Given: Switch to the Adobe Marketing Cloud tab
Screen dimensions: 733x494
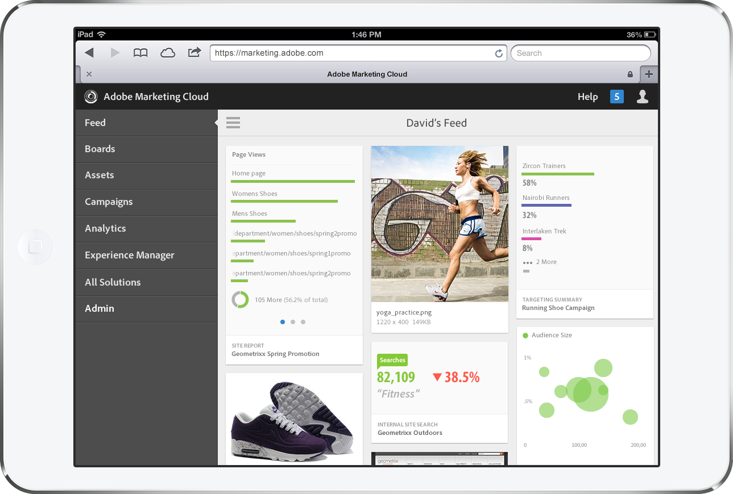Looking at the screenshot, I should pos(367,74).
